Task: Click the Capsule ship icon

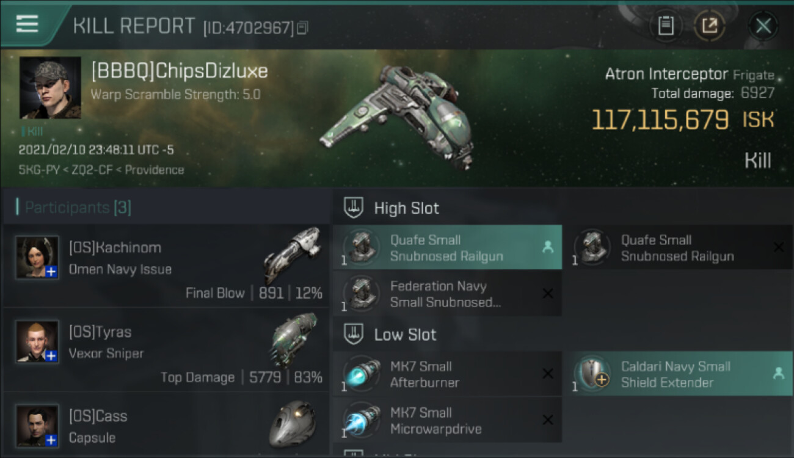Action: point(293,424)
